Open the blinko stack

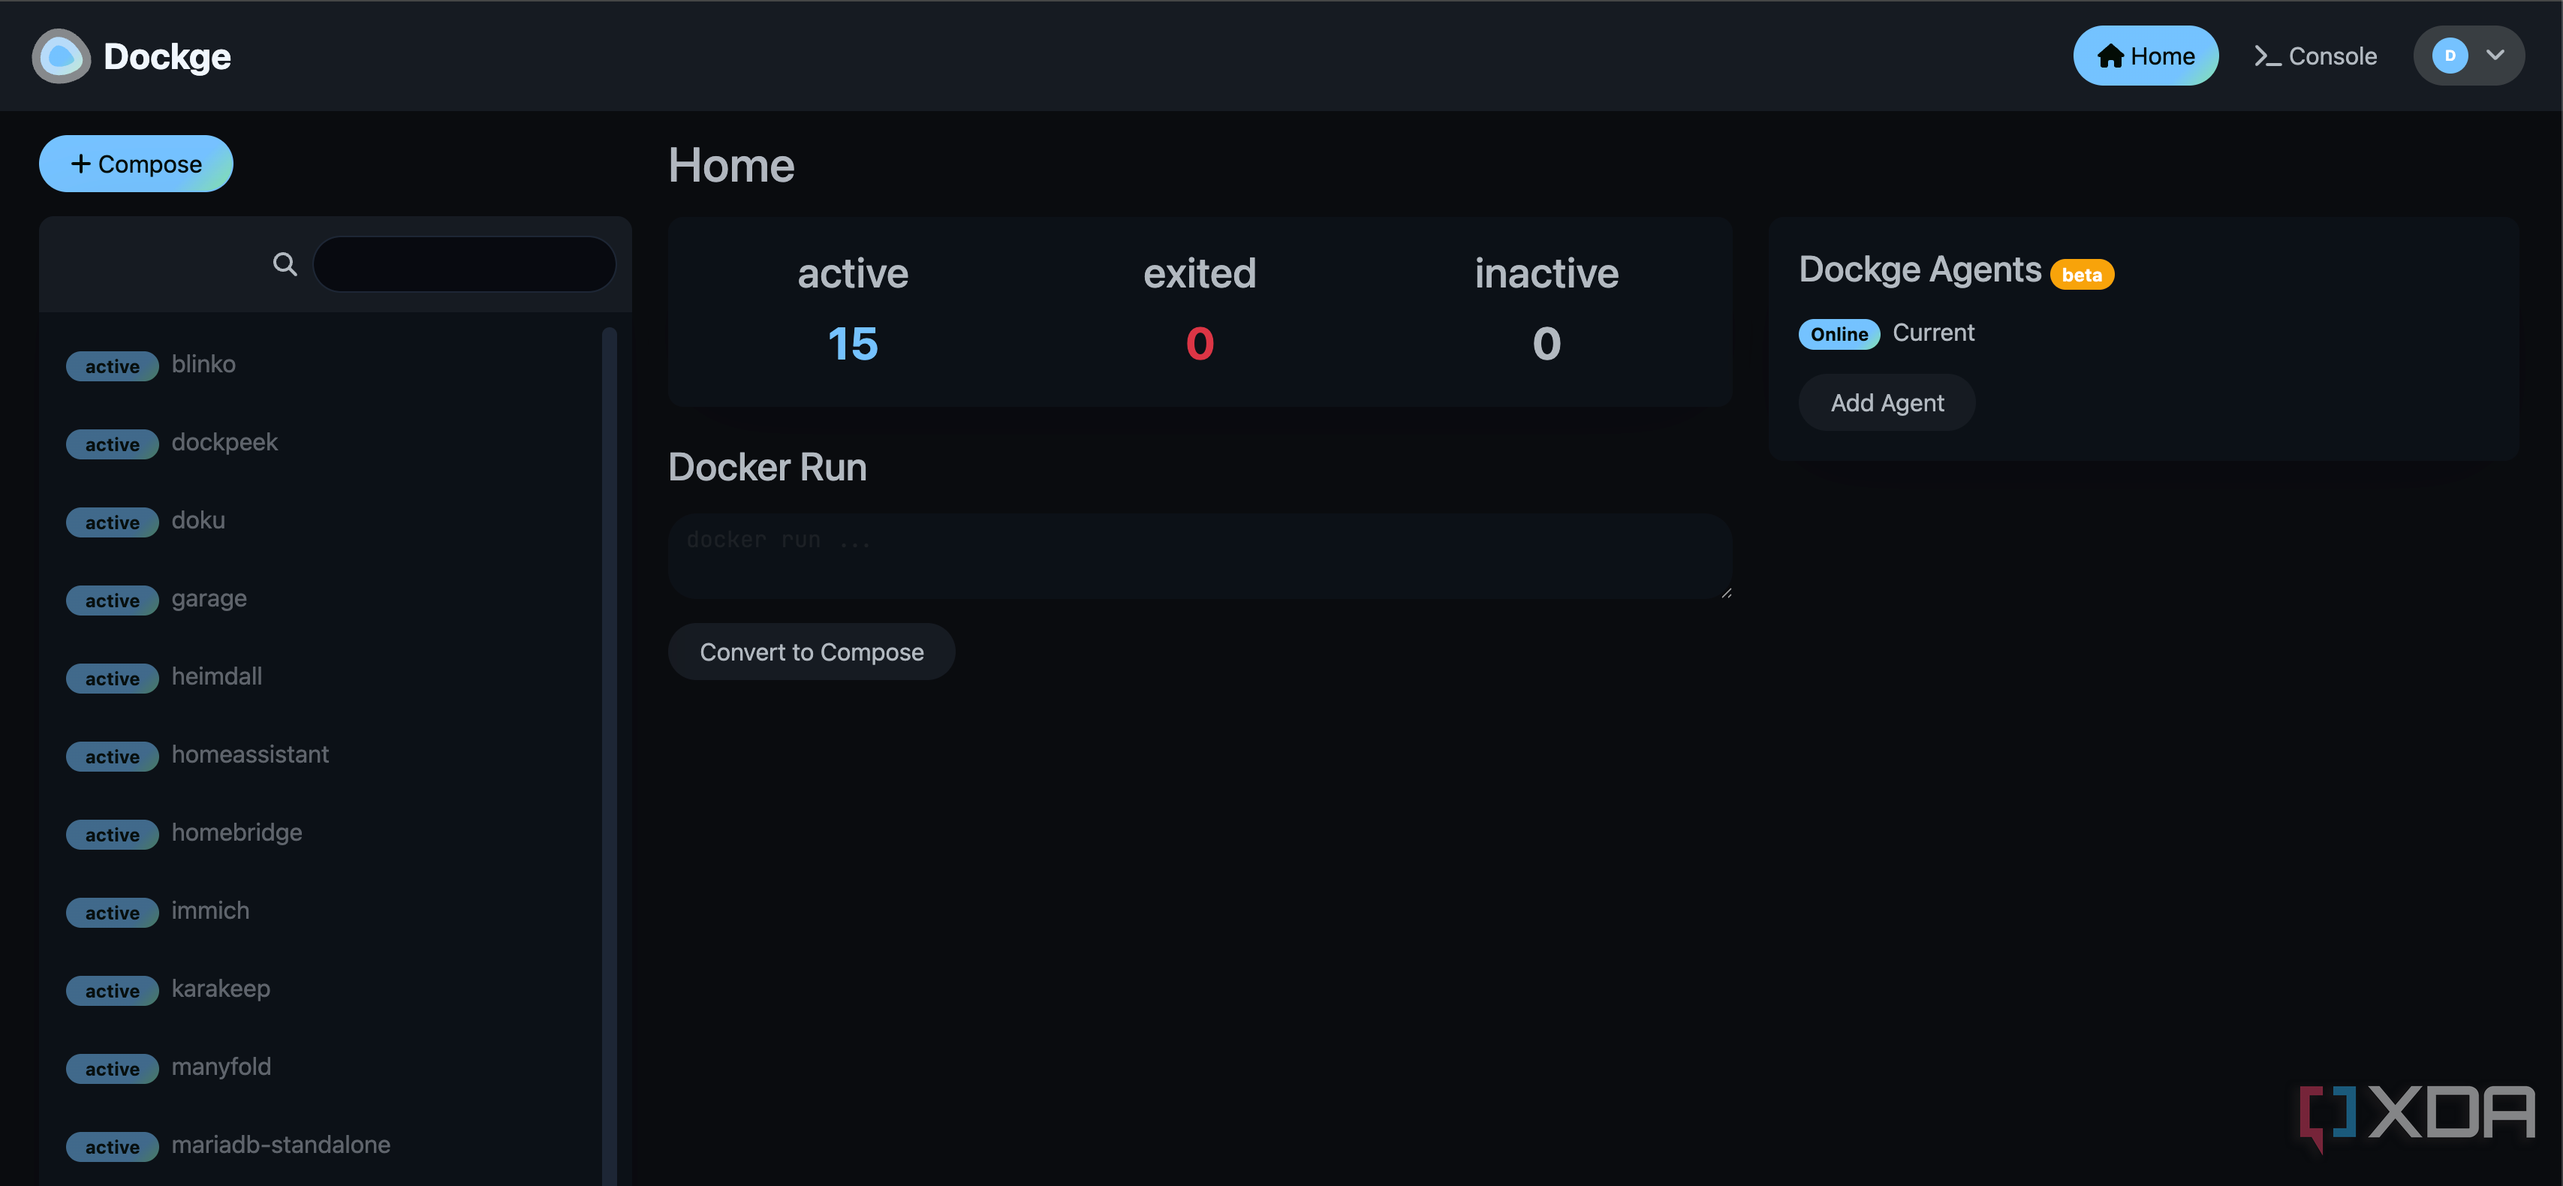tap(203, 364)
